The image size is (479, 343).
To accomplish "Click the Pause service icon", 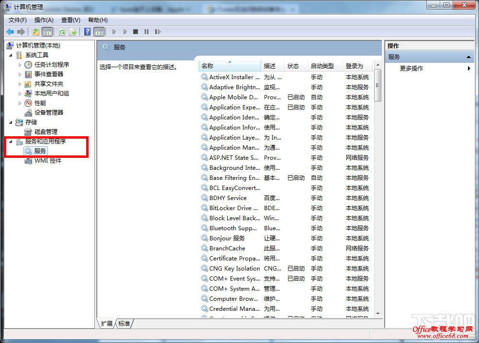I will coord(147,32).
